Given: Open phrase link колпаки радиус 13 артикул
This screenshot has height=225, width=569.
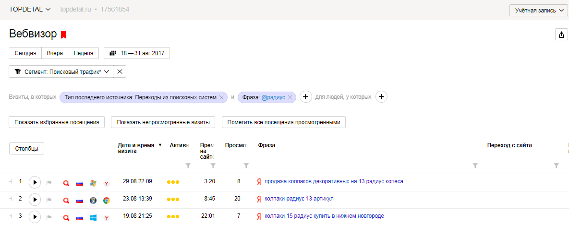Looking at the screenshot, I should coord(299,199).
